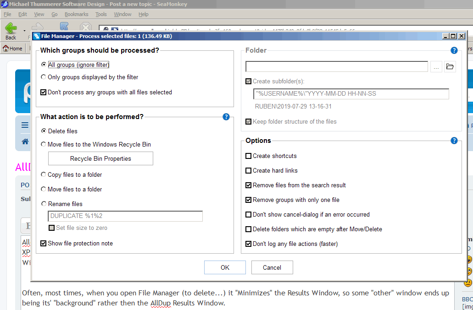Click the Cancel button

point(272,267)
